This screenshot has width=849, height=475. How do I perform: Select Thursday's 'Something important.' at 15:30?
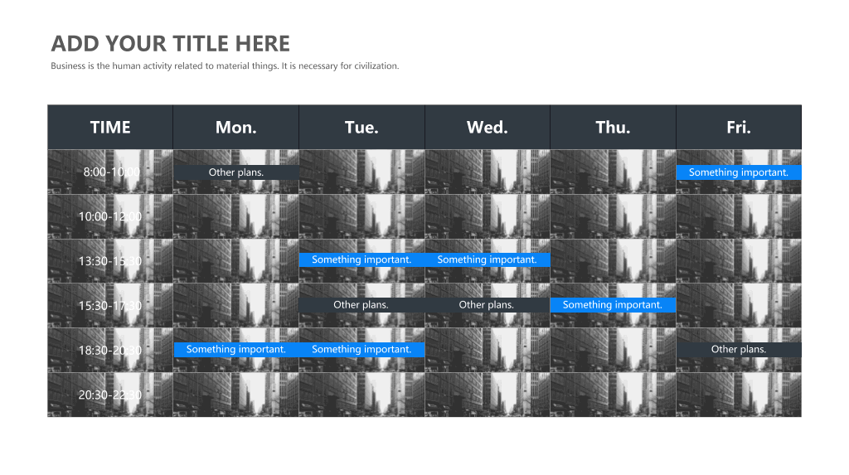click(x=613, y=305)
